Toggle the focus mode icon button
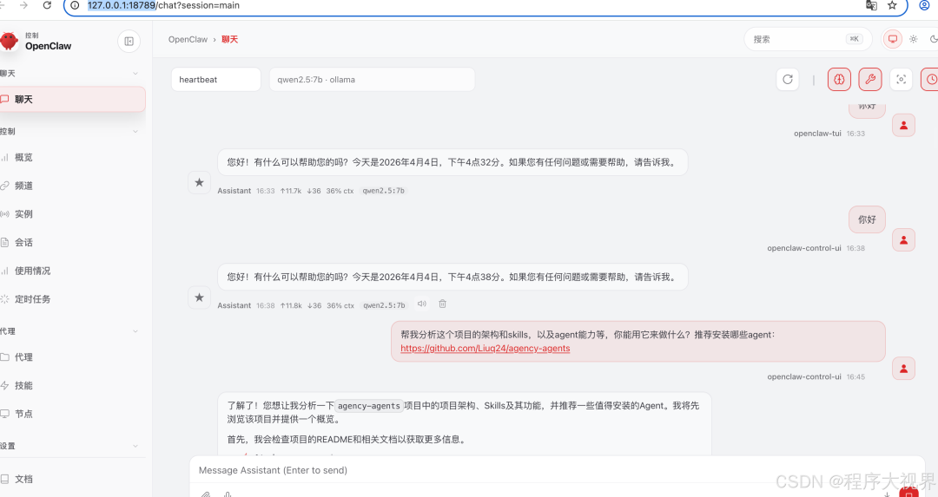938x497 pixels. click(901, 80)
